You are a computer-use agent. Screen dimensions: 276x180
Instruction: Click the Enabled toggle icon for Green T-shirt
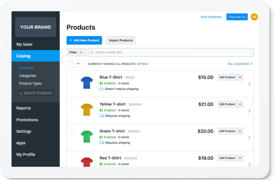point(101,137)
